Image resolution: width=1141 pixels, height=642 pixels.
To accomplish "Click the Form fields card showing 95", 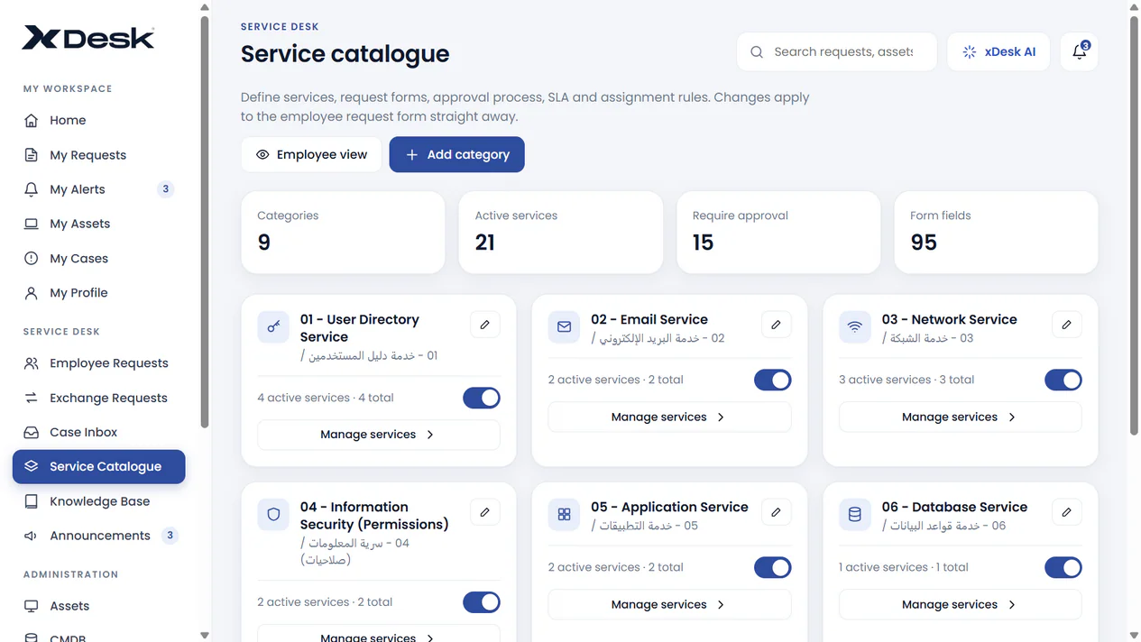I will (996, 233).
